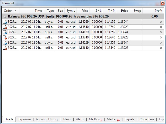Viewport: 166px width, 124px height.
Task: Close the Terminal window
Action: click(x=163, y=3)
